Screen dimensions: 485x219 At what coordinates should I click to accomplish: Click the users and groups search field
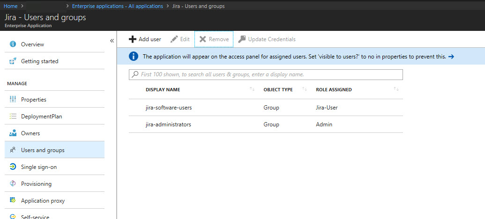tap(266, 74)
